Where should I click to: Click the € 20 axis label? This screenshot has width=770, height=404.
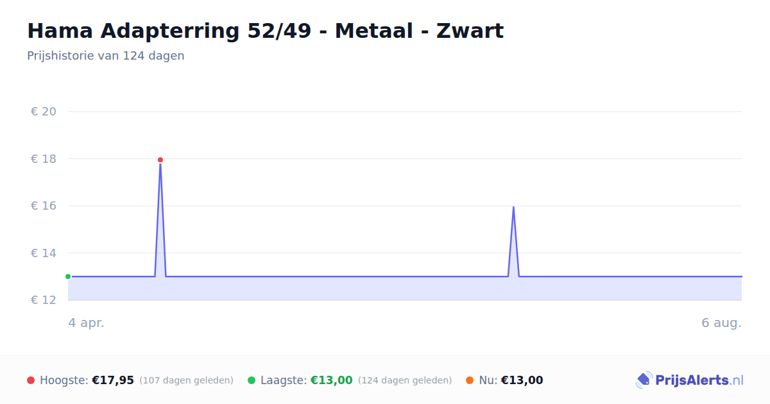(44, 112)
